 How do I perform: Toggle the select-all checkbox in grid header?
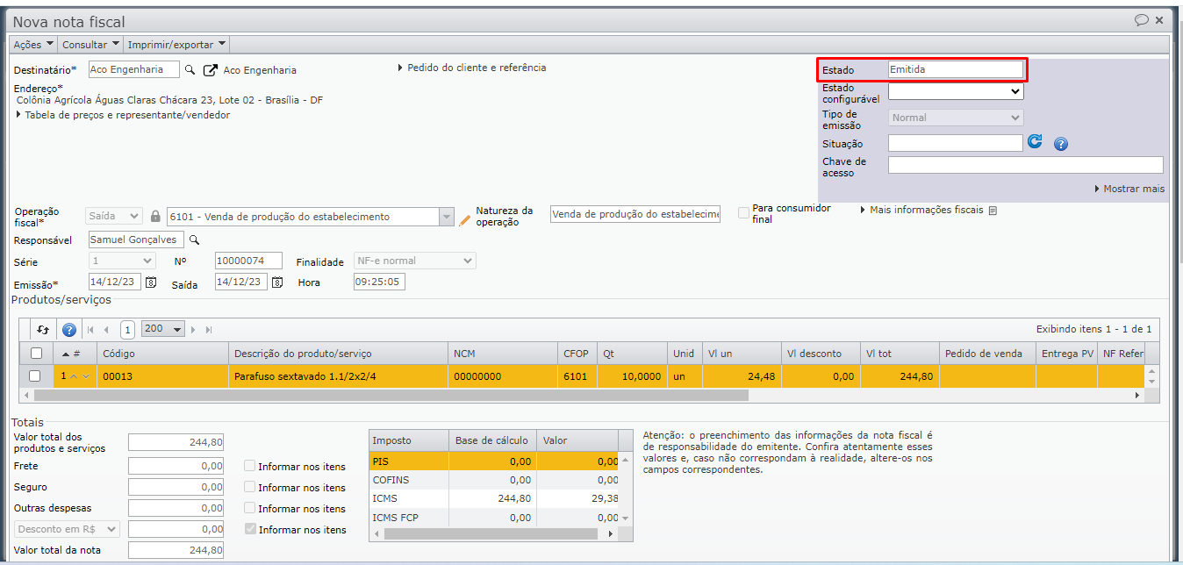35,354
